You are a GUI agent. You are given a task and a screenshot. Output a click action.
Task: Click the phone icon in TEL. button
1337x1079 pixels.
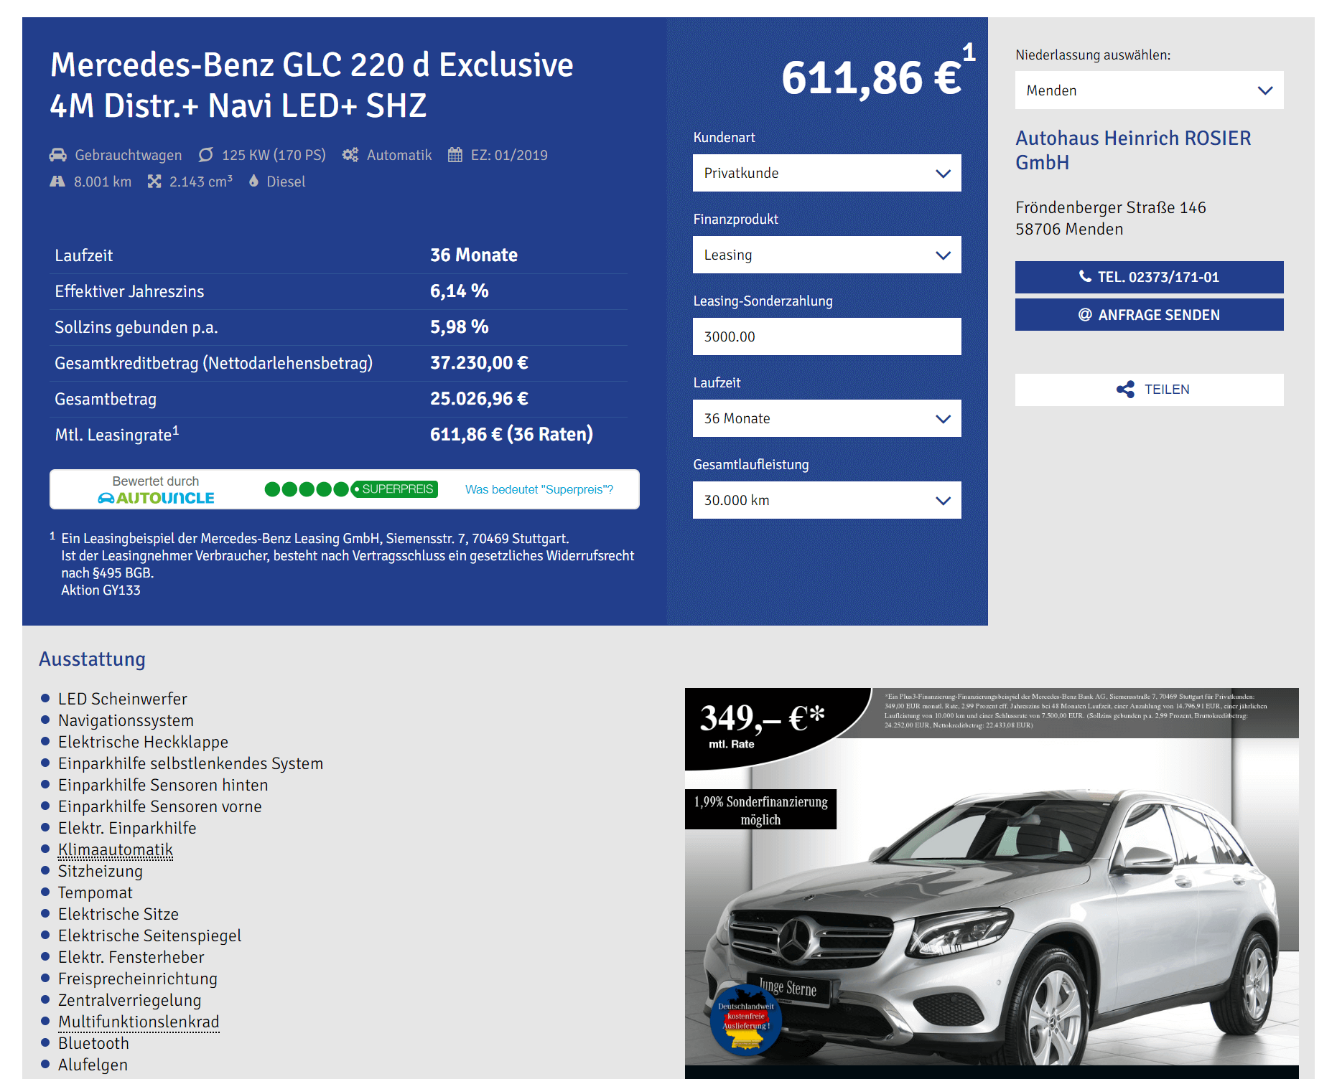1085,276
